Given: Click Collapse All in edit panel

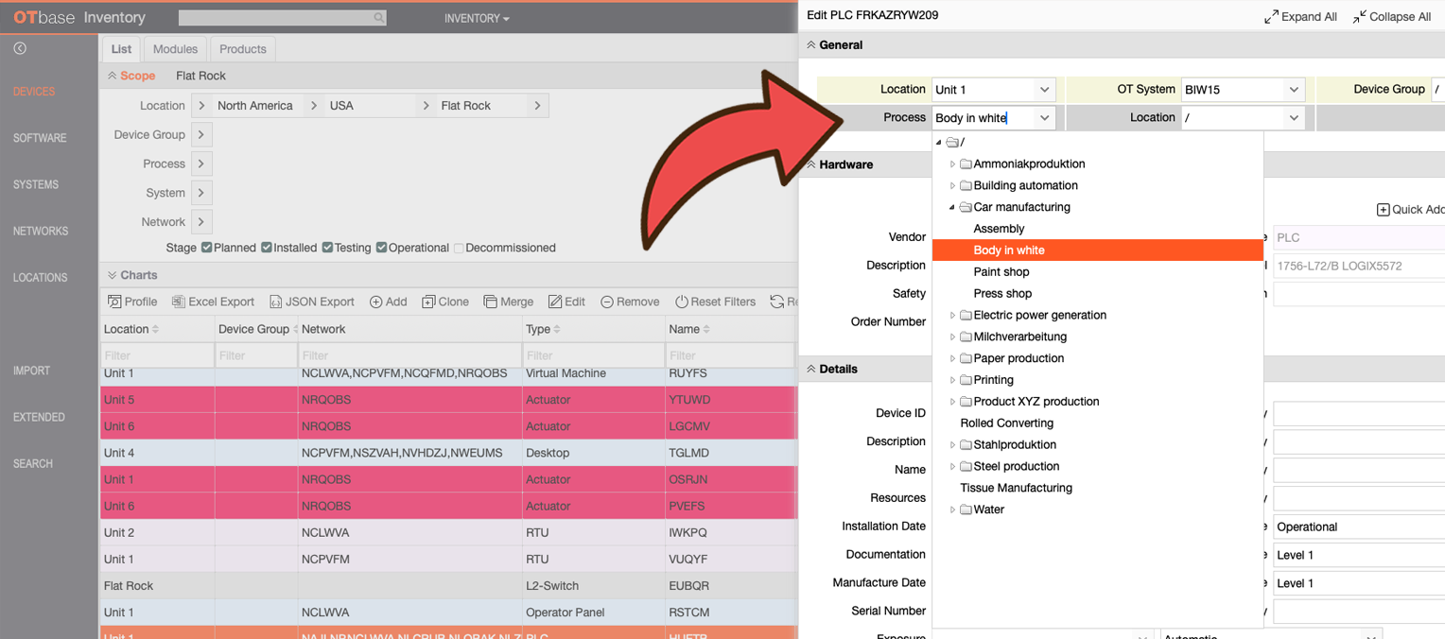Looking at the screenshot, I should (x=1391, y=16).
